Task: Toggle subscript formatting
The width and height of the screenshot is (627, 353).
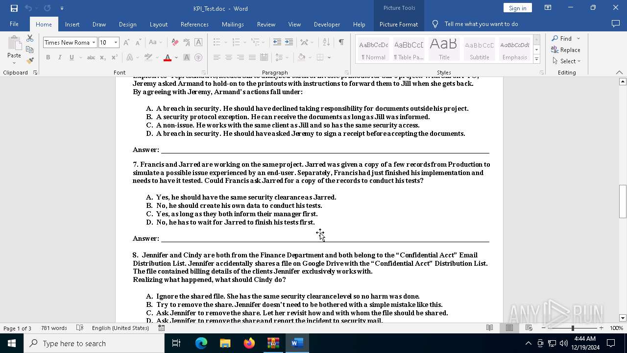Action: pos(102,57)
